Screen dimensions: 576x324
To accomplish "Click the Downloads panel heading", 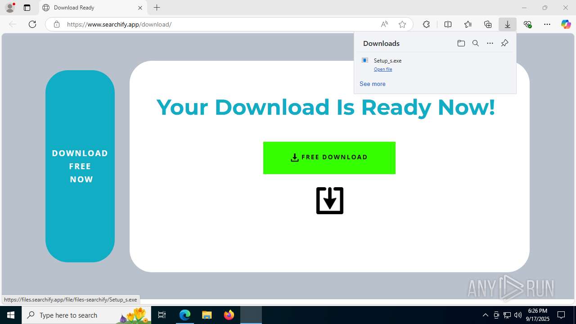I will click(x=381, y=43).
